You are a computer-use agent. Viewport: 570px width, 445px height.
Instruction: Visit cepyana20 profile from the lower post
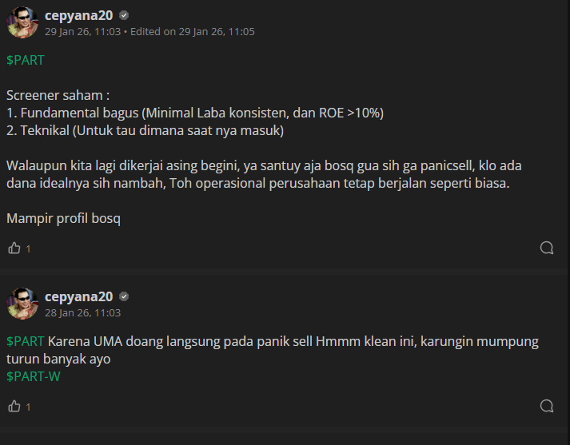tap(79, 296)
